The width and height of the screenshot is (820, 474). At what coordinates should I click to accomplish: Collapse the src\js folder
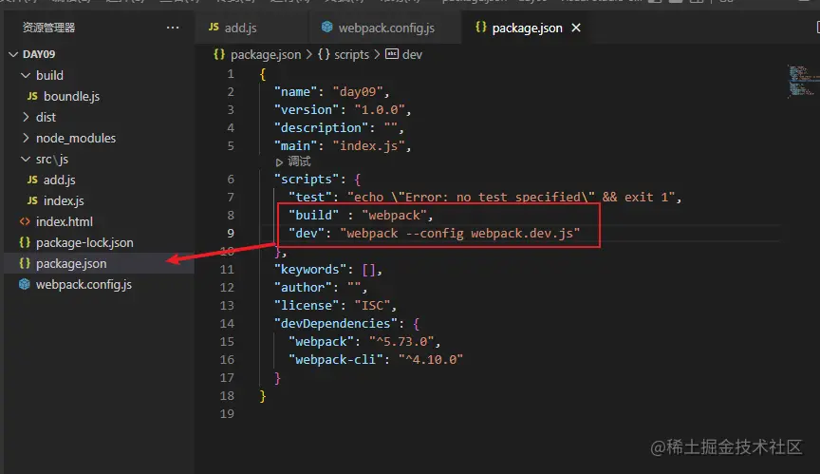tap(25, 159)
